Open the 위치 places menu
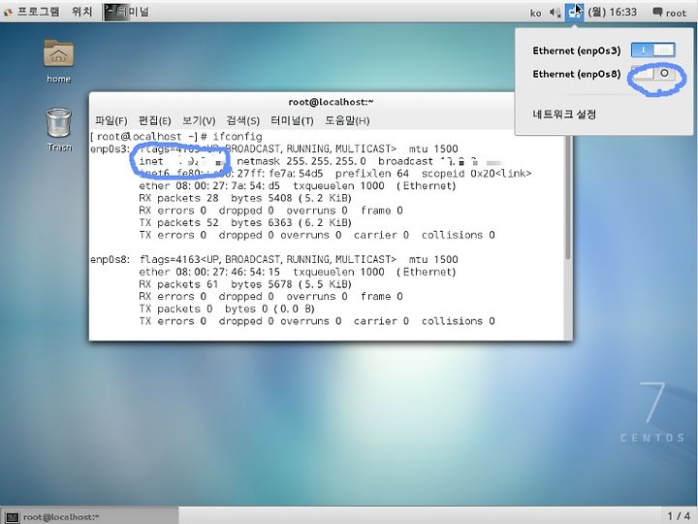 click(81, 12)
